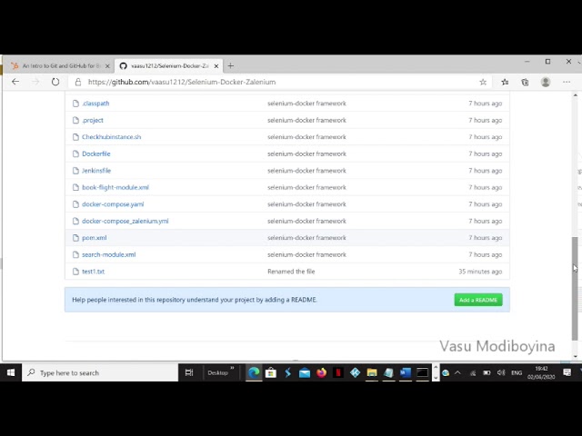Open the Jenkinsfile
The width and height of the screenshot is (582, 436).
[x=96, y=171]
